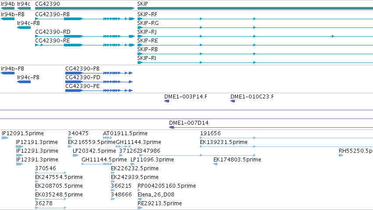The image size is (373, 210).
Task: Select transcript Ir94c-RB
Action: point(28,23)
